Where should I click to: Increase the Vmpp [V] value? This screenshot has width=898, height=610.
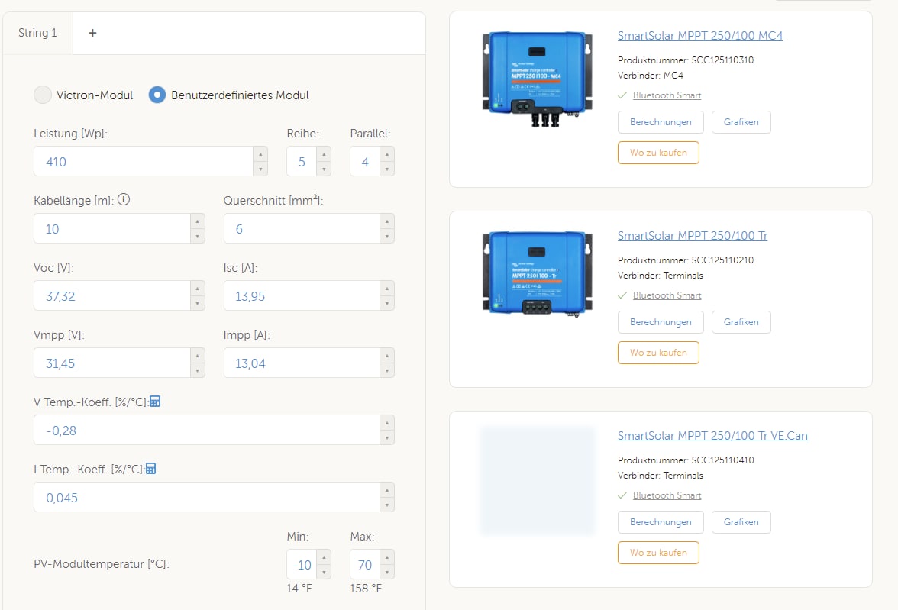(198, 356)
